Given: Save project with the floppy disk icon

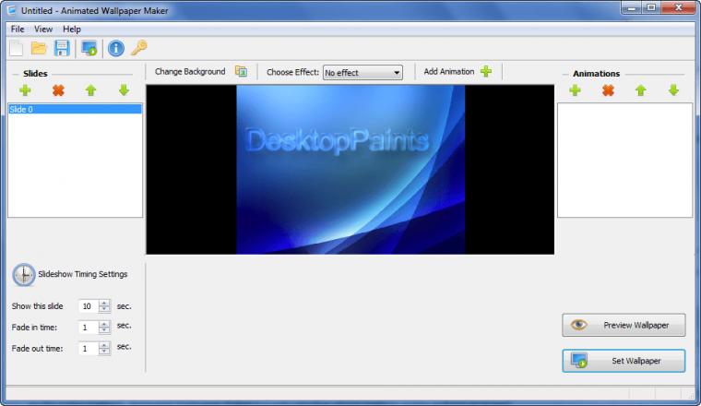Looking at the screenshot, I should (x=62, y=48).
